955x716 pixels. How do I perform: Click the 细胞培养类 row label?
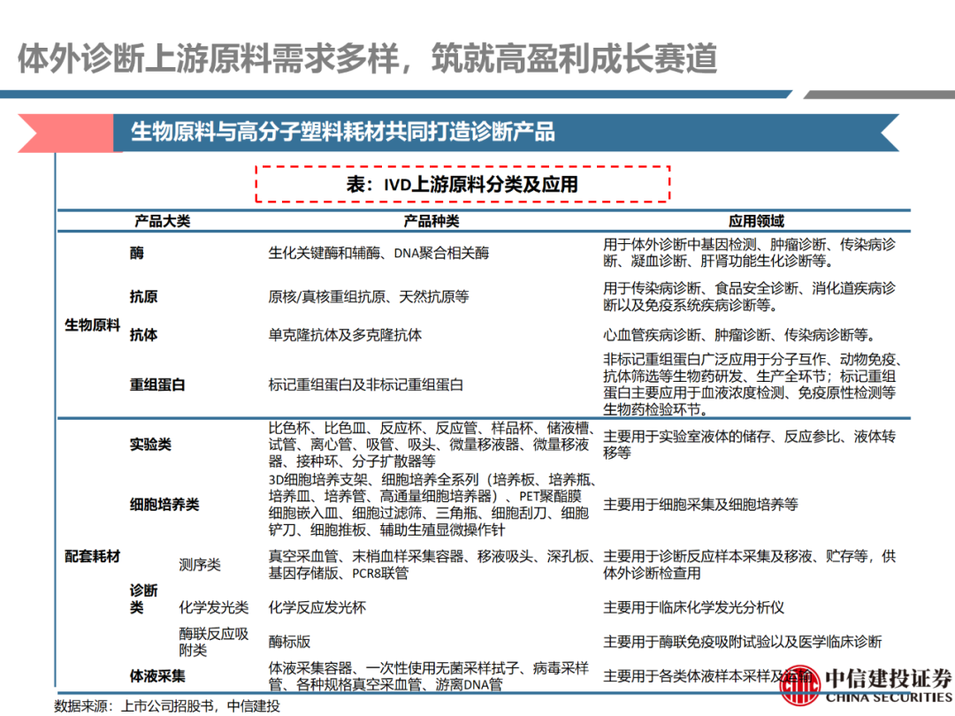point(164,504)
